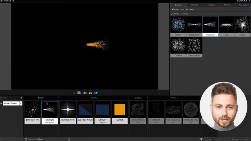Image resolution: width=251 pixels, height=141 pixels.
Task: Click the Cancel button
Action: coord(235,139)
